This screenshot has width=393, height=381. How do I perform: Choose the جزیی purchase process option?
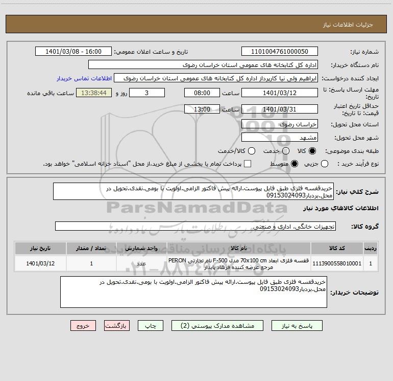point(324,164)
